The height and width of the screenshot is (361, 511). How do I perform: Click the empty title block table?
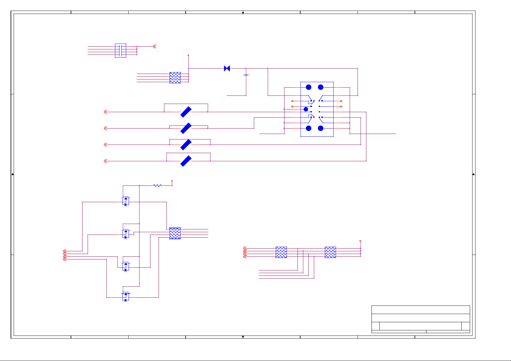pyautogui.click(x=421, y=319)
